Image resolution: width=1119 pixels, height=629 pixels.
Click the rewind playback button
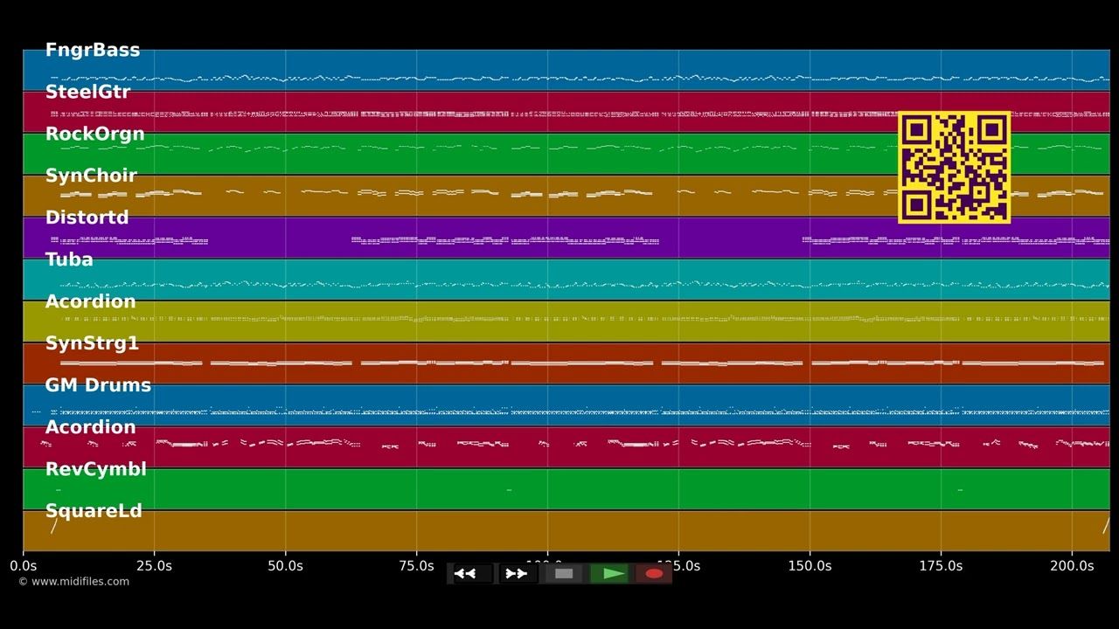coord(472,574)
